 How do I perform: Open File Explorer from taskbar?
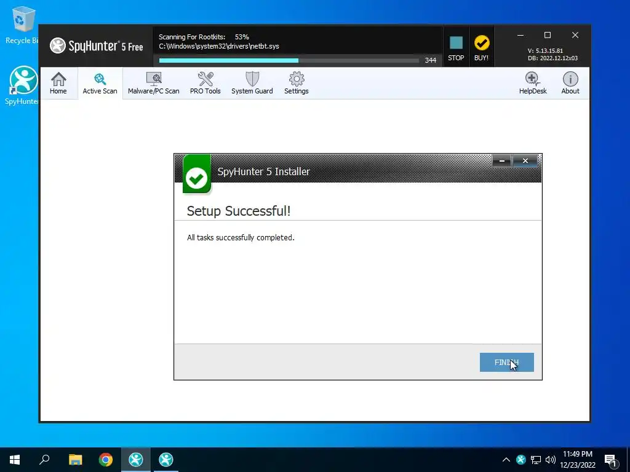(x=75, y=460)
